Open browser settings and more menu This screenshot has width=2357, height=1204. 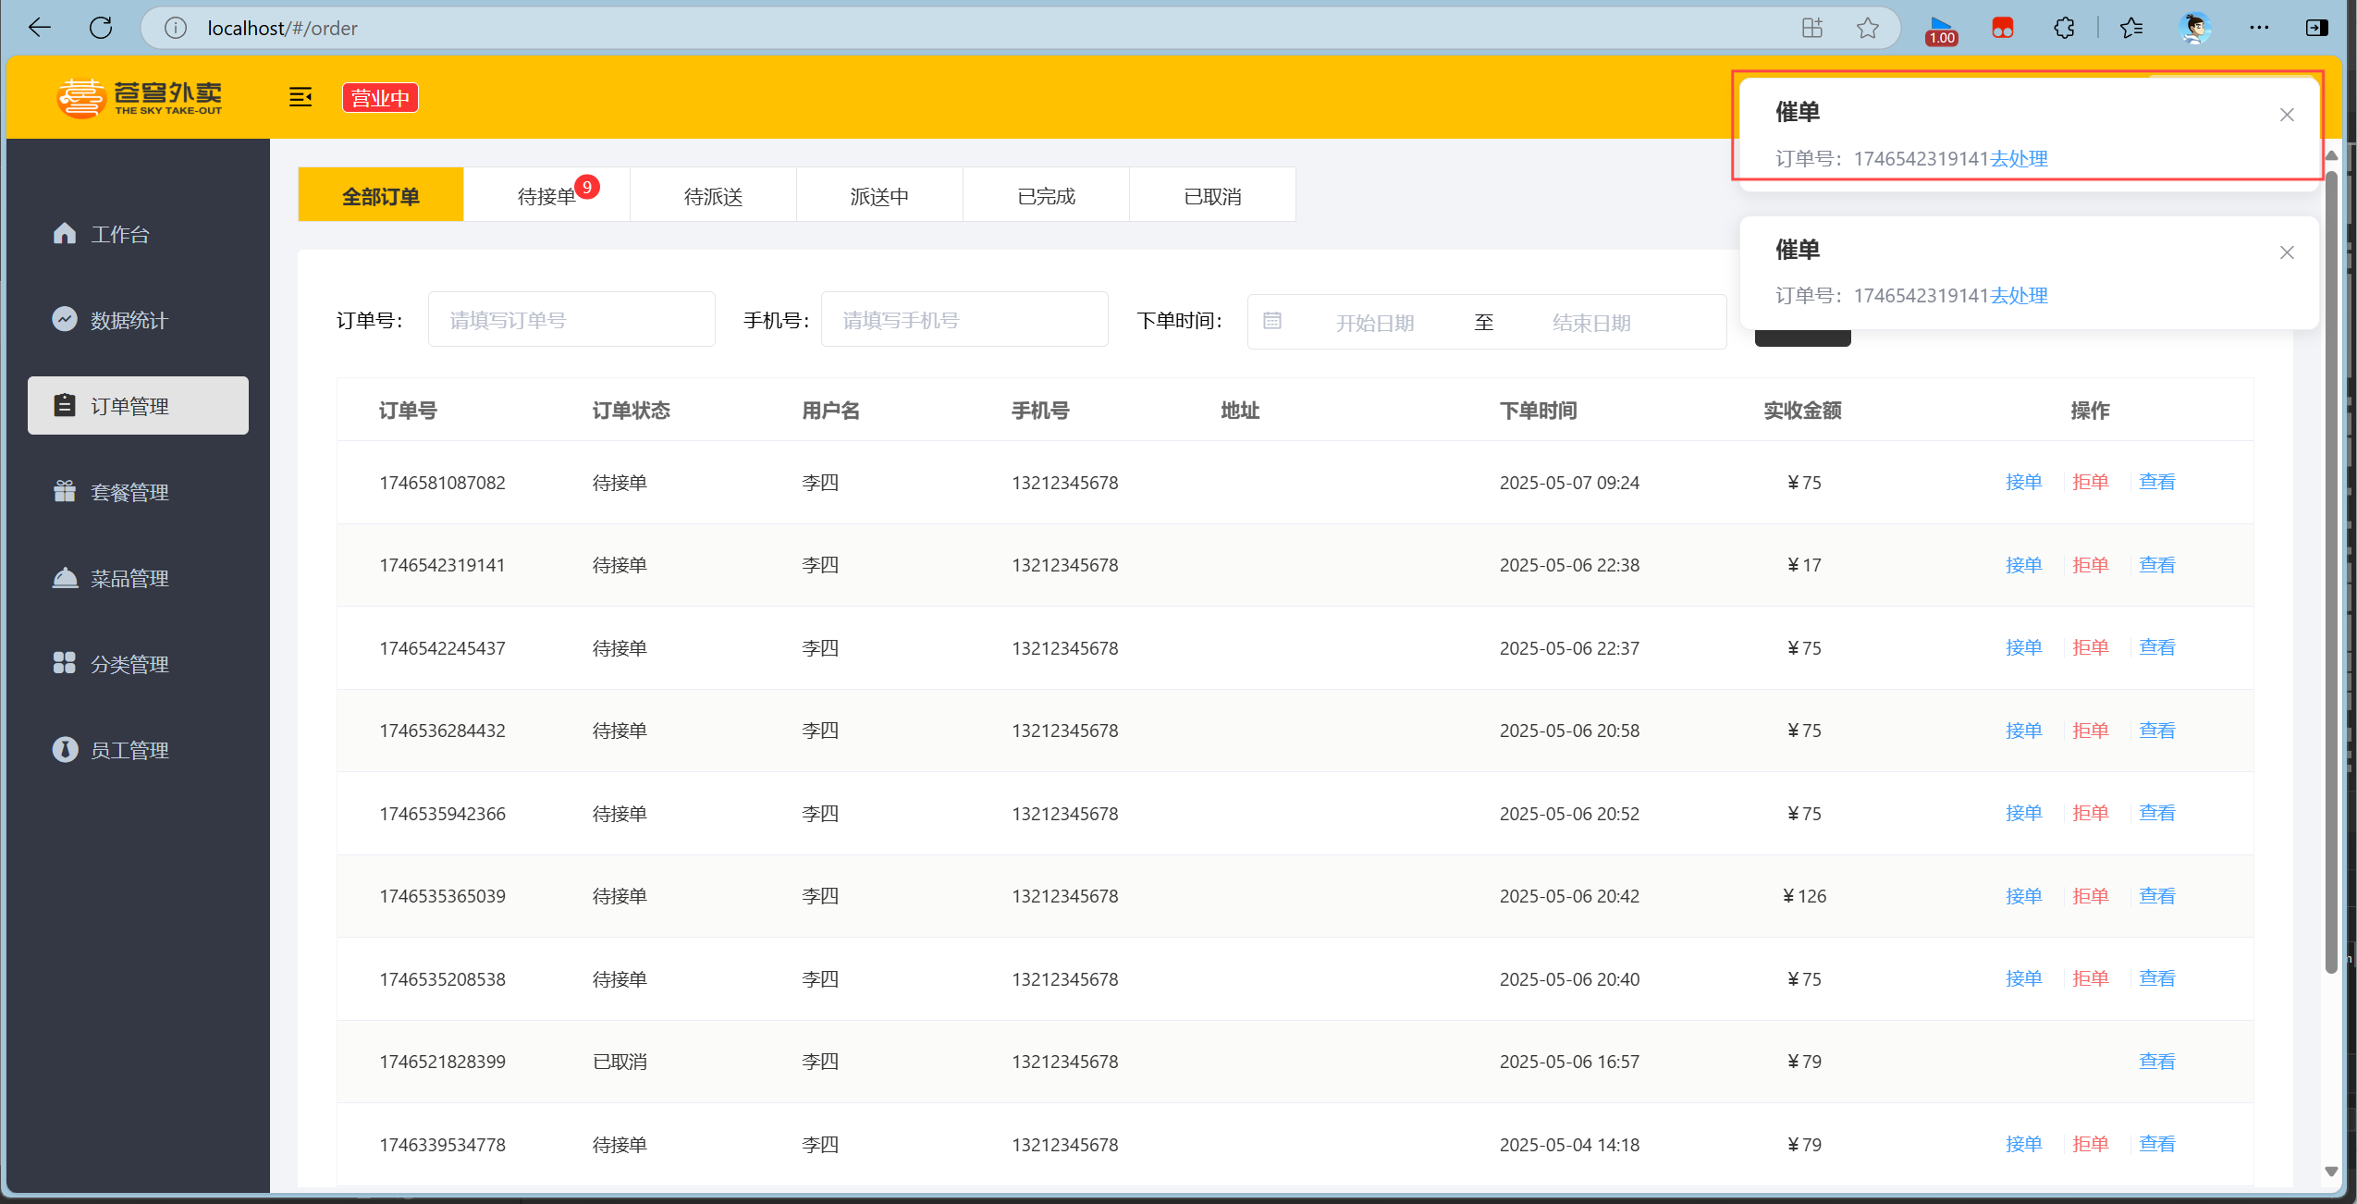click(x=2258, y=28)
